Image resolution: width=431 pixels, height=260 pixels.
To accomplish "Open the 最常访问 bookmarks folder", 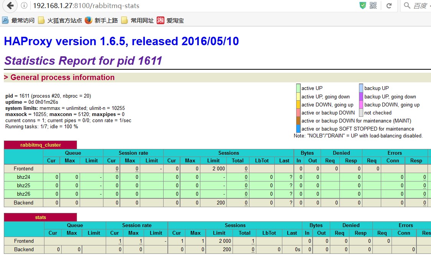I will point(18,20).
